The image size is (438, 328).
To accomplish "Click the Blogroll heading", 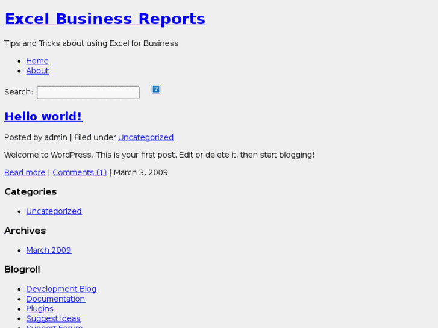I will [x=22, y=270].
